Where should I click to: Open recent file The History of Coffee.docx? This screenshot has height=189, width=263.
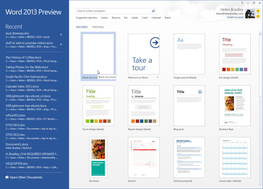pyautogui.click(x=32, y=59)
